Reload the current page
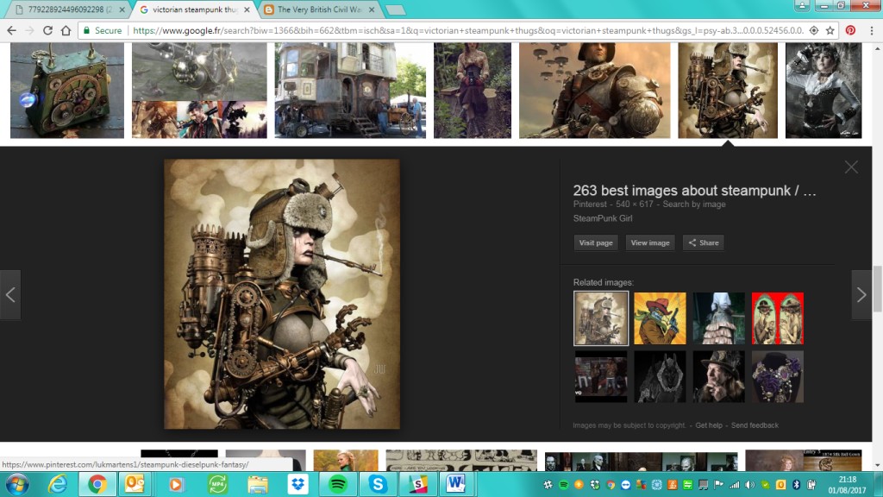Viewport: 883px width, 497px height. tap(48, 30)
